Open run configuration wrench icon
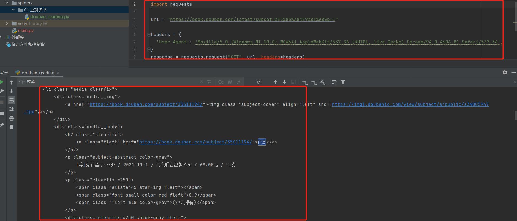Image resolution: width=517 pixels, height=221 pixels. (2, 91)
